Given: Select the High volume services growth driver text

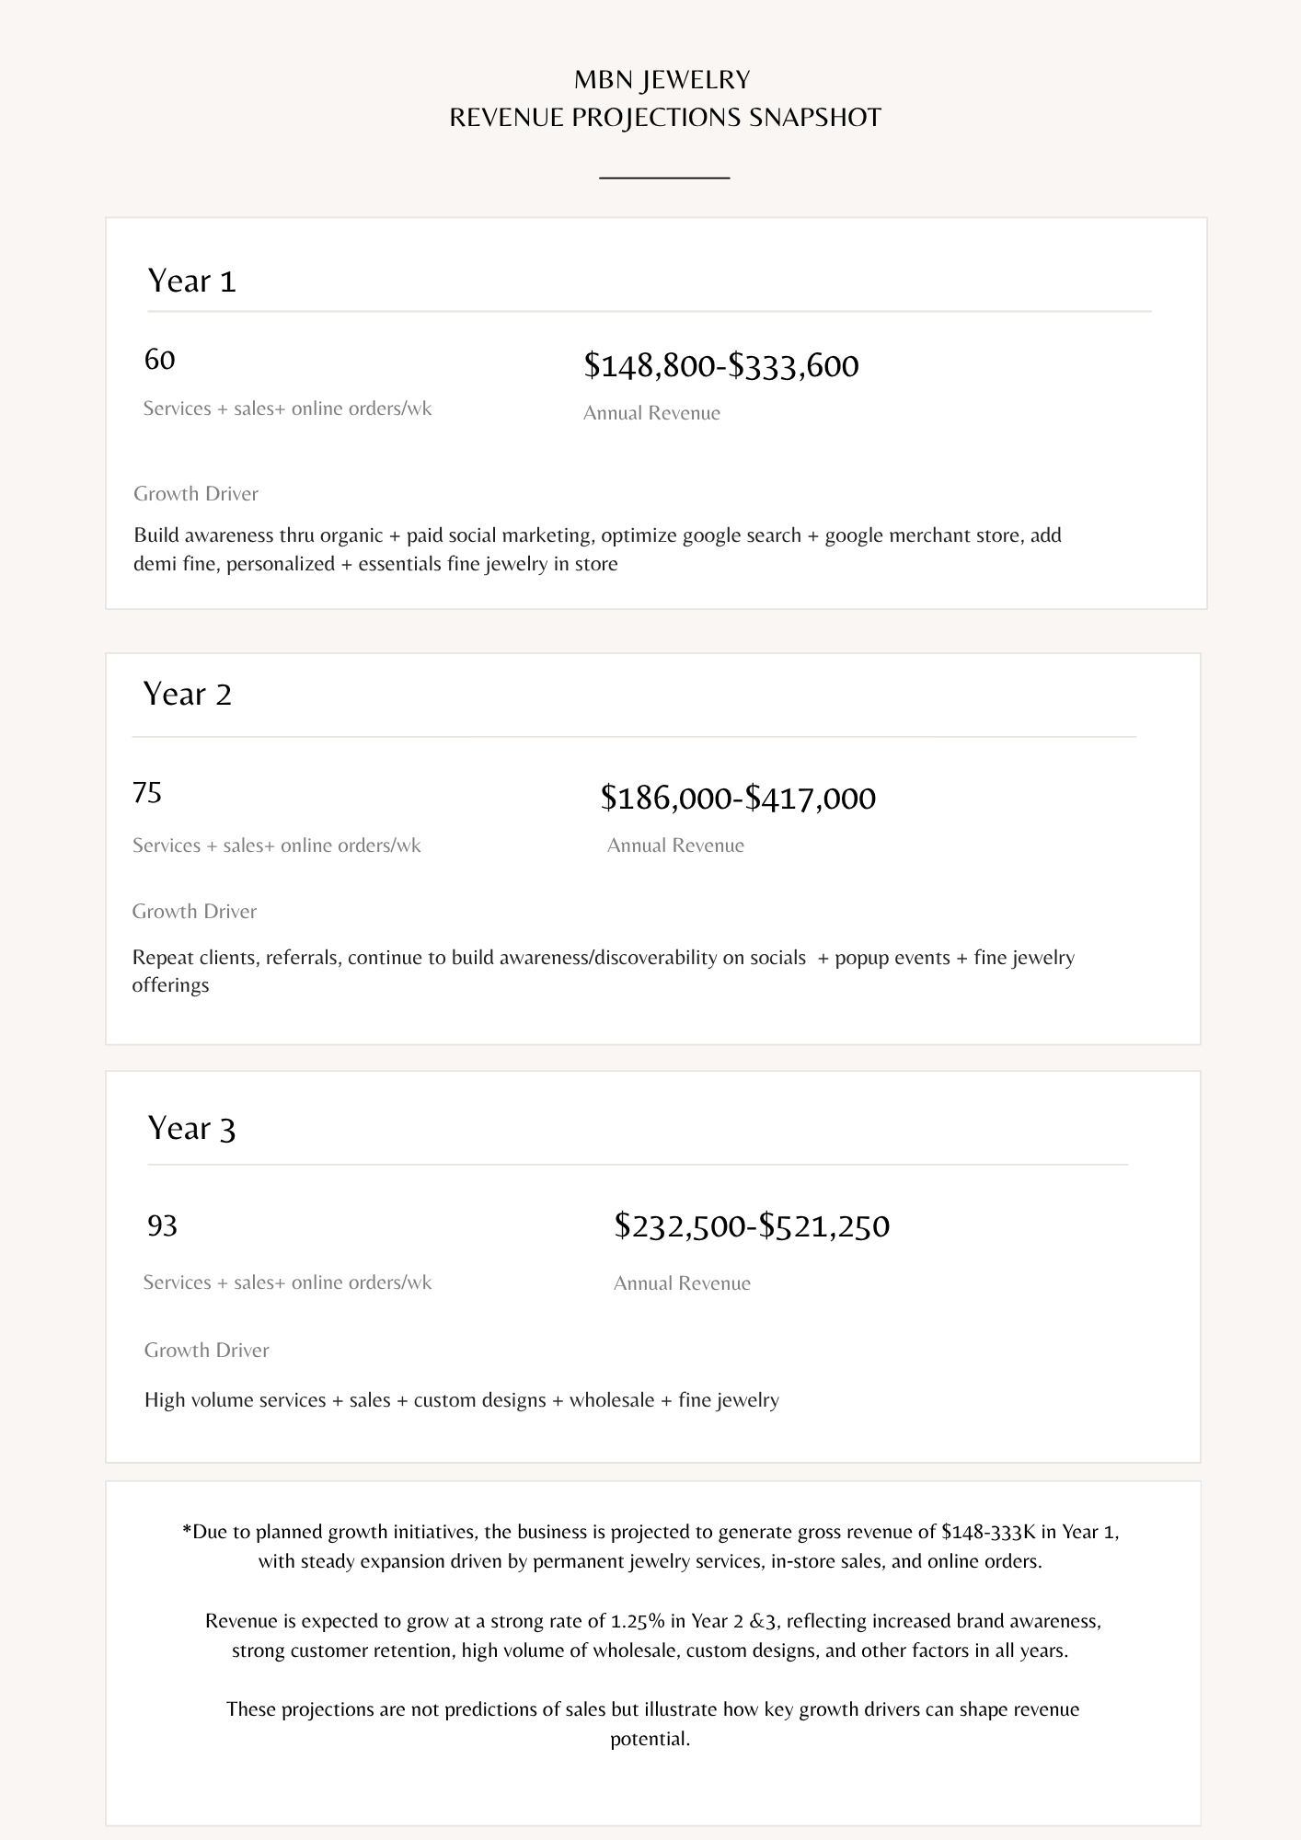Looking at the screenshot, I should pos(462,1400).
